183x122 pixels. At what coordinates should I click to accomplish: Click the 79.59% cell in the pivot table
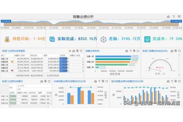(13, 96)
